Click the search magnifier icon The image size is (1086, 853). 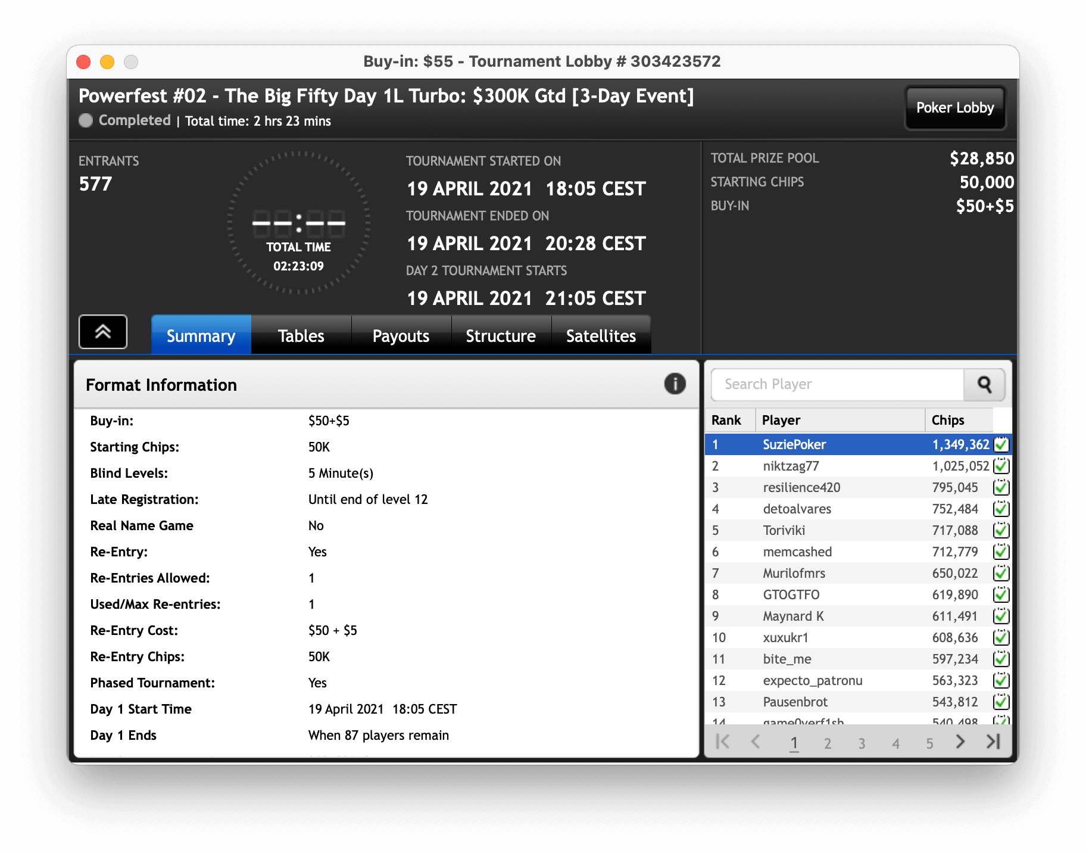click(x=984, y=385)
